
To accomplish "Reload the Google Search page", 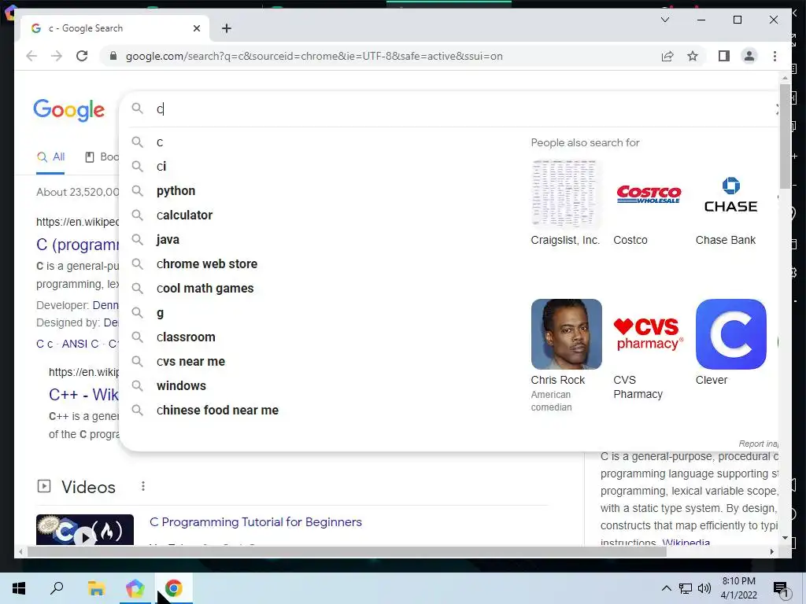I will tap(82, 56).
